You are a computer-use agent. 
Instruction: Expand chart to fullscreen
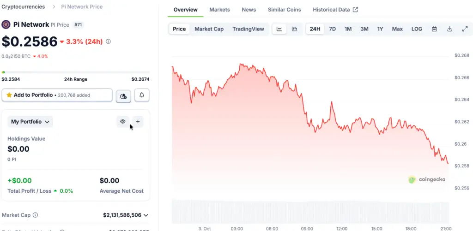tap(465, 29)
